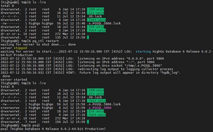This screenshot has height=132, width=213.
Task: Click the top highlighted .ICE-unix directory
Action: pyautogui.click(x=95, y=27)
